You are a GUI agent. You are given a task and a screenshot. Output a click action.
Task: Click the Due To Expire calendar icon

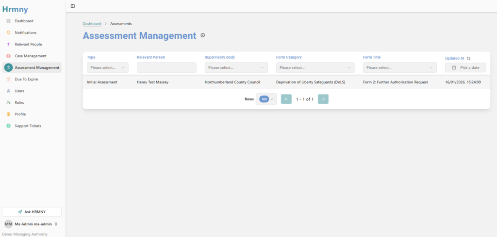8,79
